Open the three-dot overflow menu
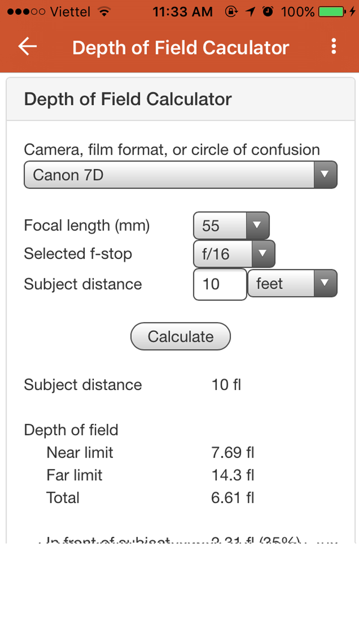Screen dimensions: 359x639 (x=334, y=47)
